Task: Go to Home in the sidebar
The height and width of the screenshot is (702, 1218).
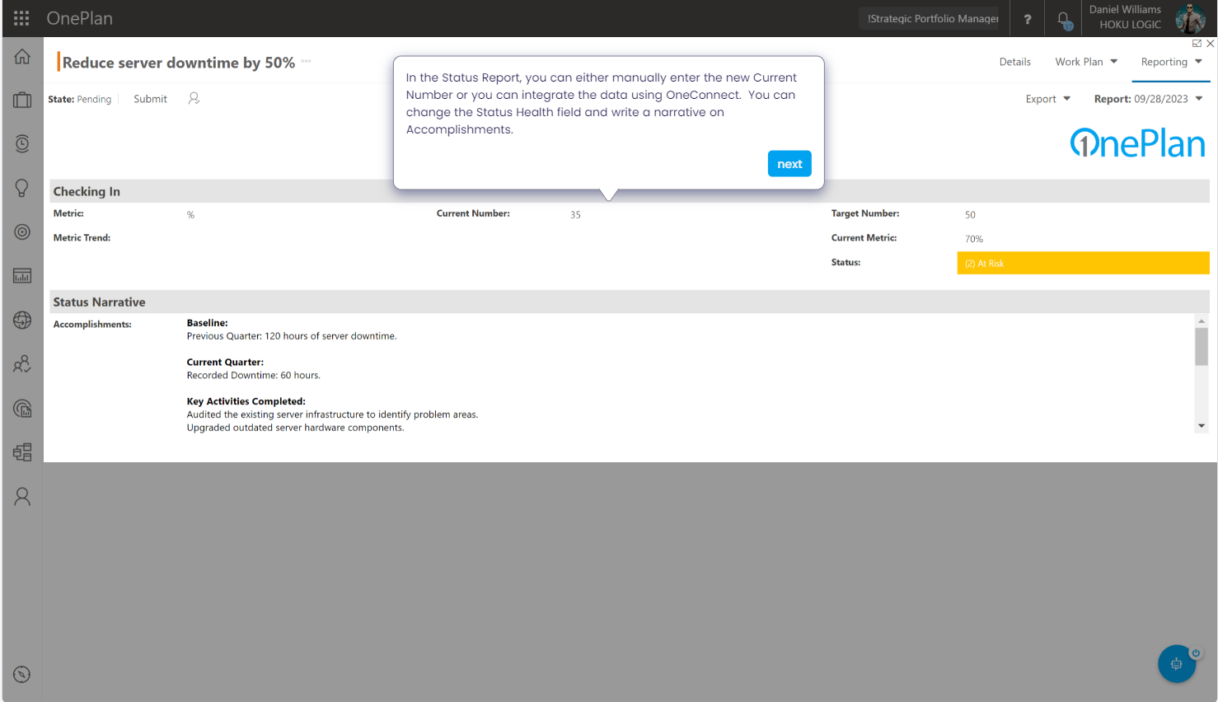Action: pos(22,57)
